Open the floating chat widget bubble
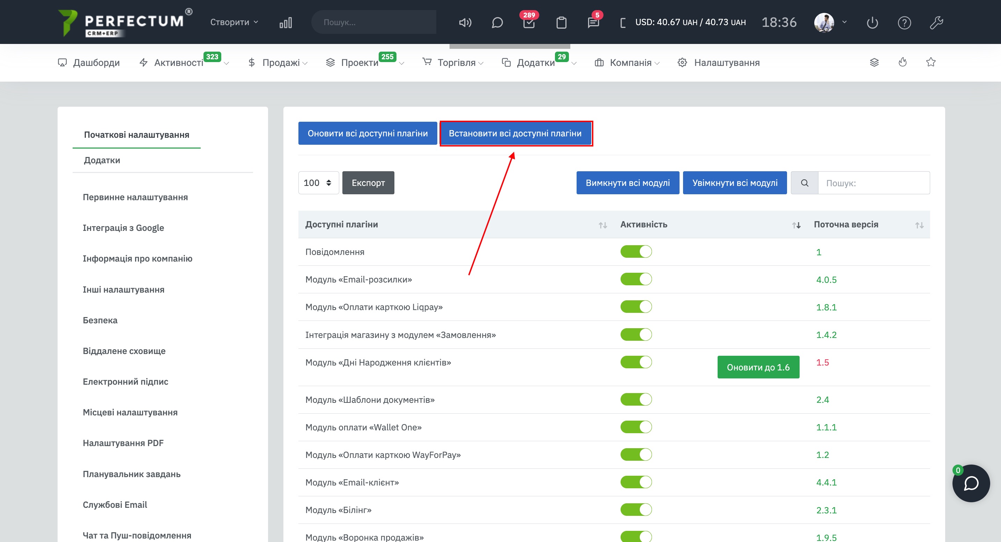Image resolution: width=1001 pixels, height=542 pixels. (x=970, y=483)
